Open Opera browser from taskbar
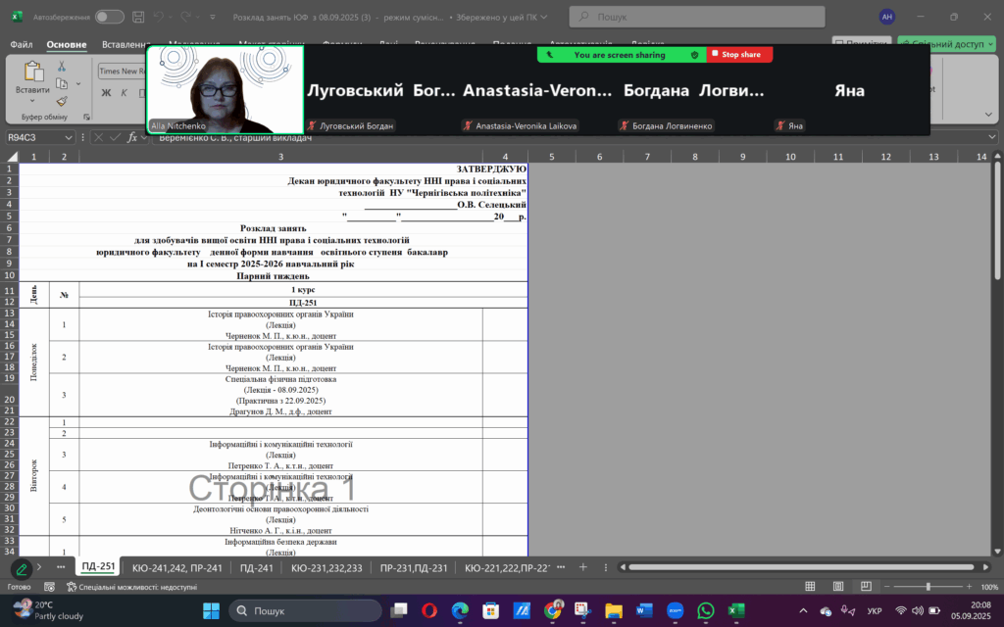This screenshot has width=1004, height=627. coord(429,611)
